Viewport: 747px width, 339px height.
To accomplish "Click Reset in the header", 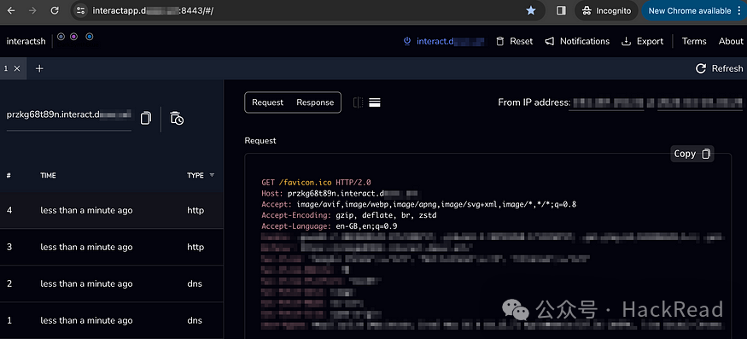I will click(x=515, y=41).
